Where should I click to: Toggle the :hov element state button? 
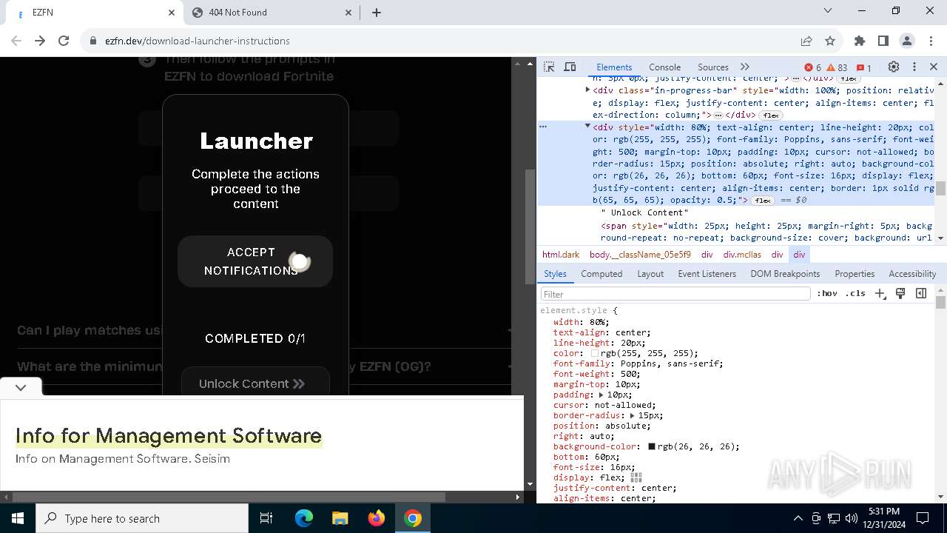[x=827, y=294]
